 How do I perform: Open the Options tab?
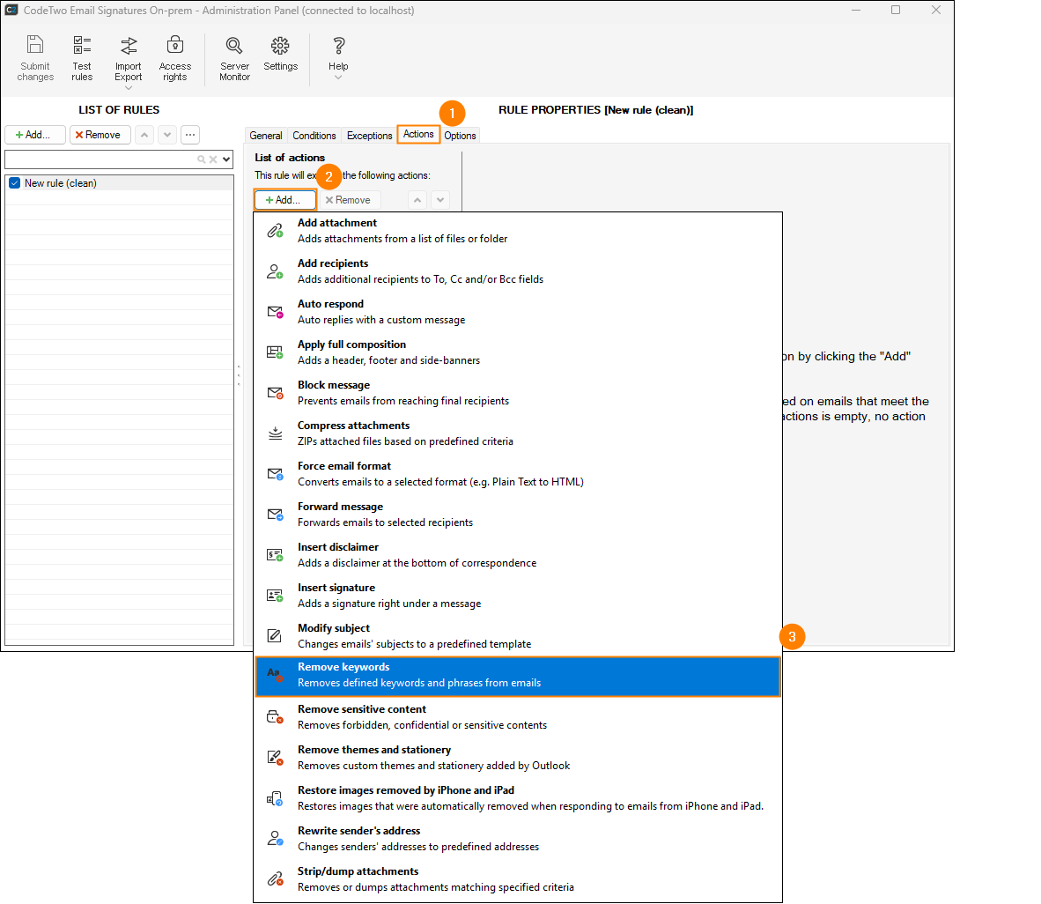point(460,136)
